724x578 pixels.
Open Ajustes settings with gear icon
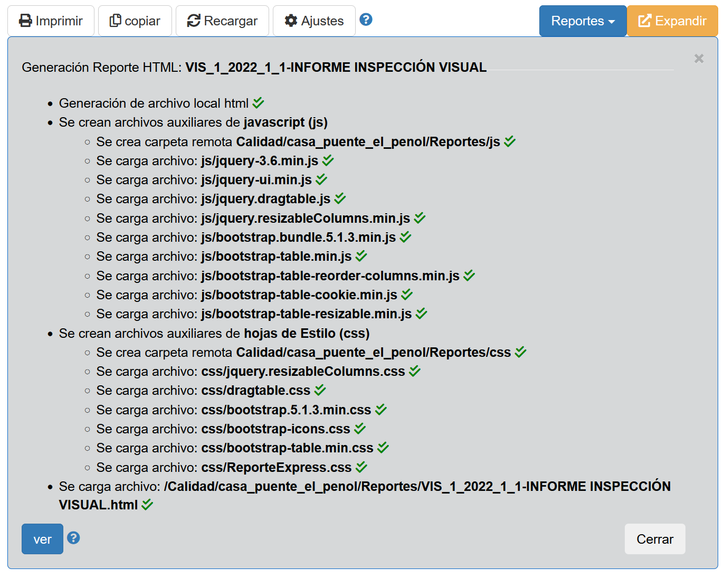click(x=314, y=21)
